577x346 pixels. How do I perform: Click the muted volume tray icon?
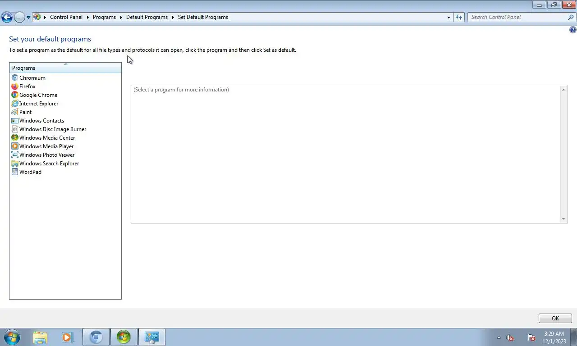click(x=510, y=337)
